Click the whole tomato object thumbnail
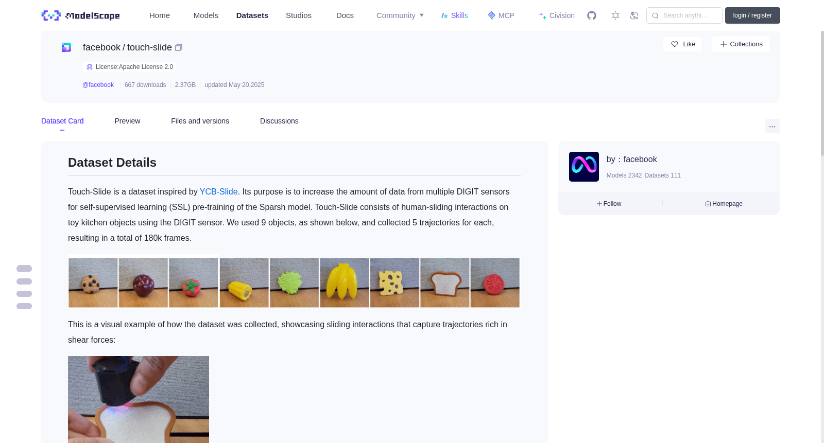The image size is (824, 443). pos(194,283)
